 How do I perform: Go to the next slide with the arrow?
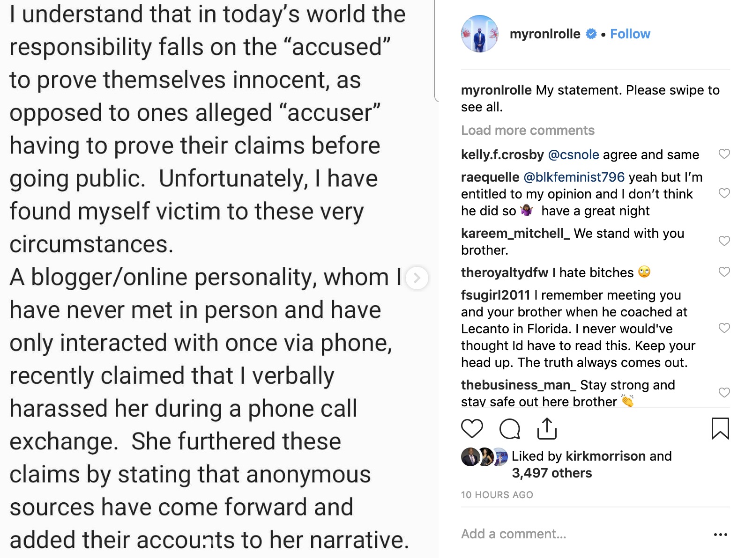pyautogui.click(x=417, y=278)
